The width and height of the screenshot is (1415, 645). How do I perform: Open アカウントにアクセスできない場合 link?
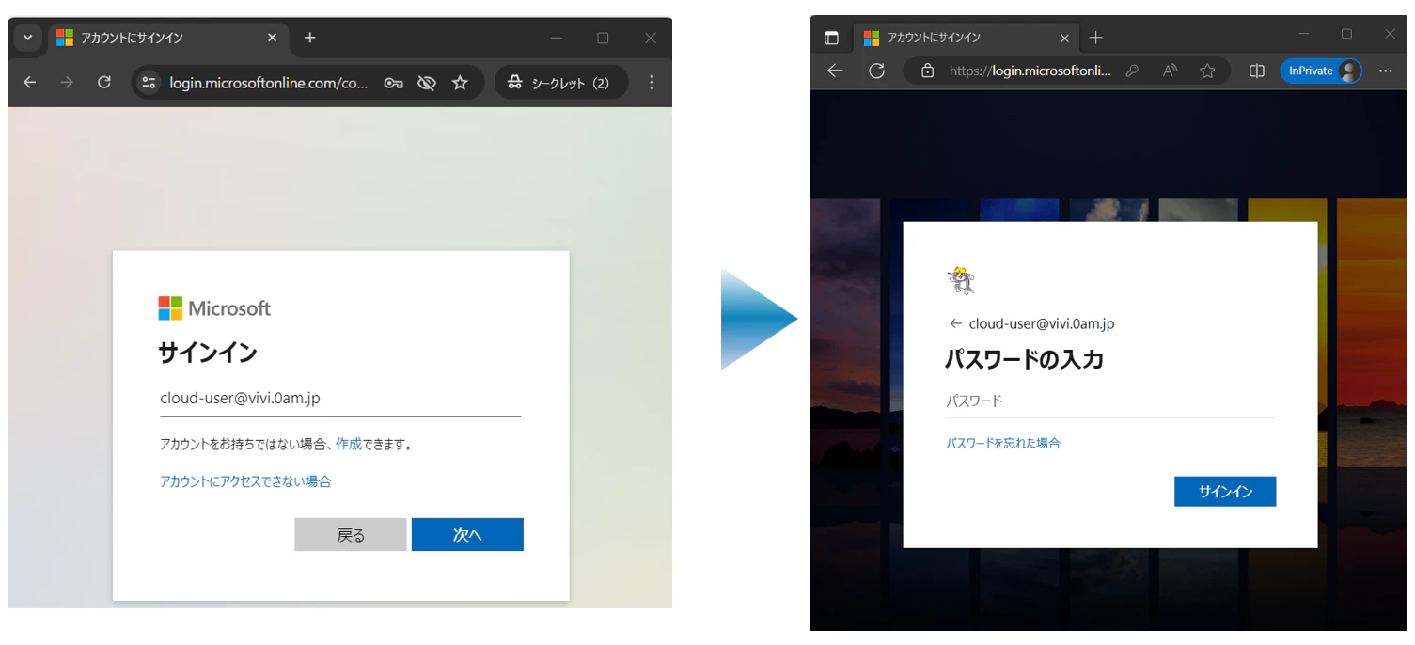coord(245,481)
